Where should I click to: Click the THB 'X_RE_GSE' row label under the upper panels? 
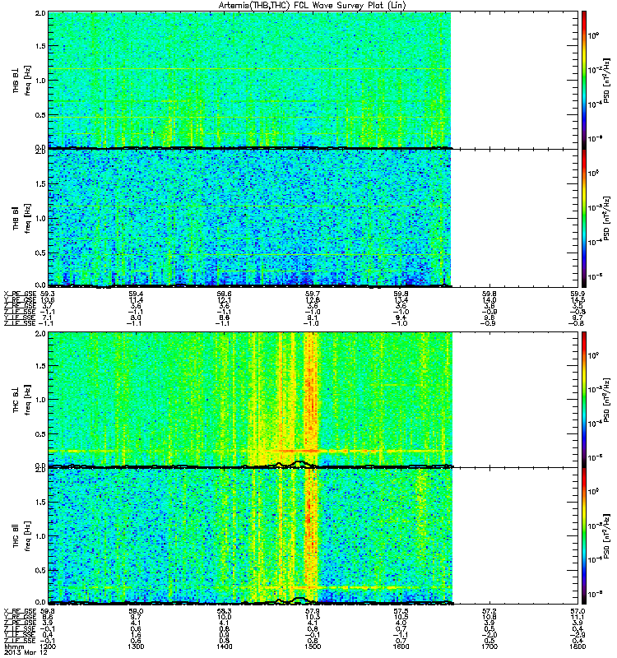(x=20, y=294)
